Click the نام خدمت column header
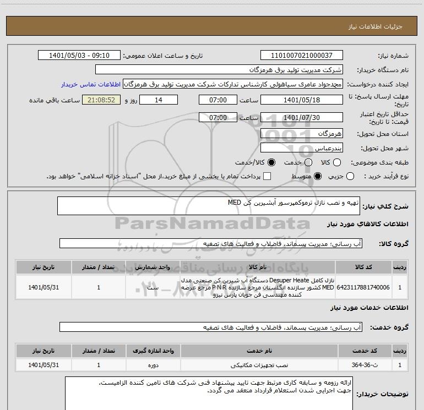This screenshot has height=410, width=424. (259, 351)
